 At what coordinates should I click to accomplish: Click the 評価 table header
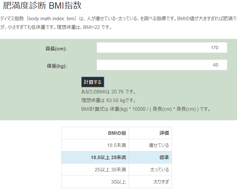coord(164,133)
